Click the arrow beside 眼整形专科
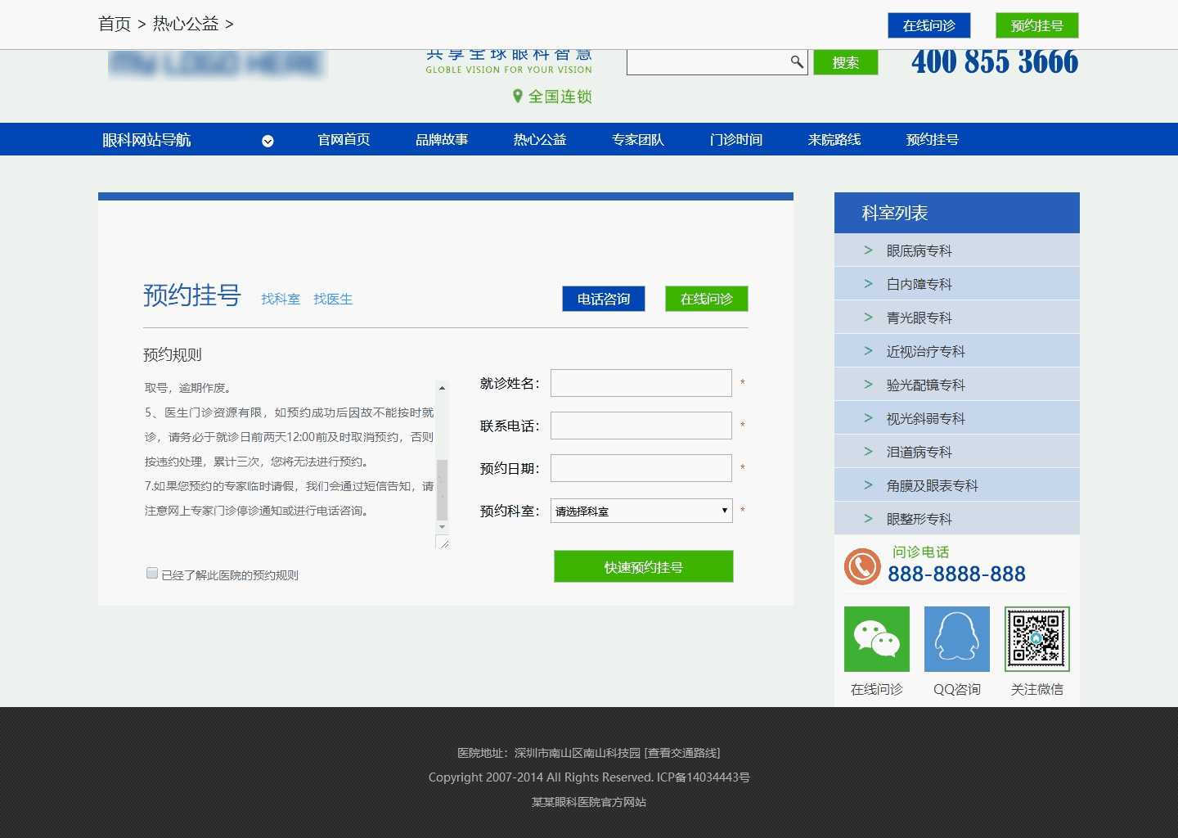 (867, 518)
